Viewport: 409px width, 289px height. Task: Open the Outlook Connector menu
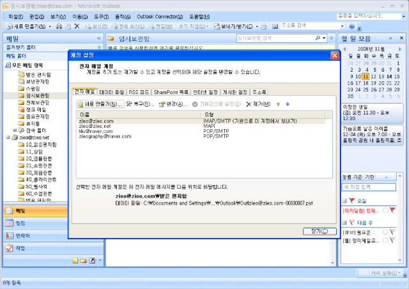(x=160, y=17)
